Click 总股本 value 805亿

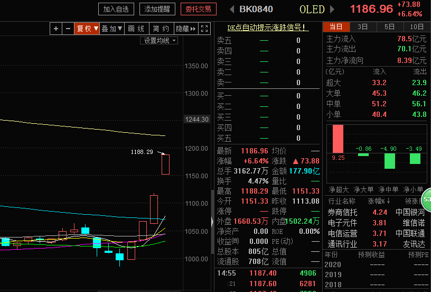(258, 251)
